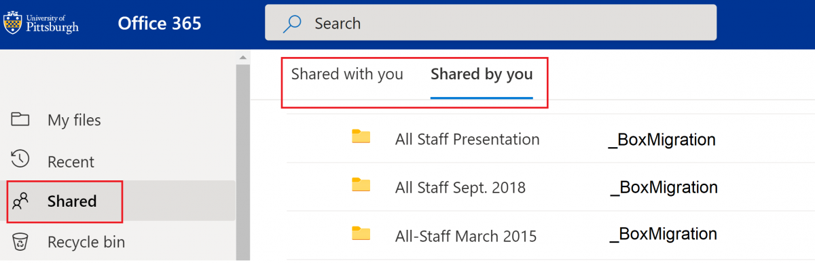This screenshot has height=263, width=815.
Task: Click the All Staff Sept. 2018 folder icon
Action: [x=361, y=184]
